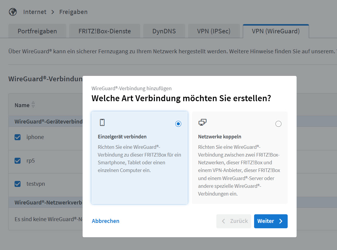Click the smartphone icon in Einzelgerät card

(102, 122)
